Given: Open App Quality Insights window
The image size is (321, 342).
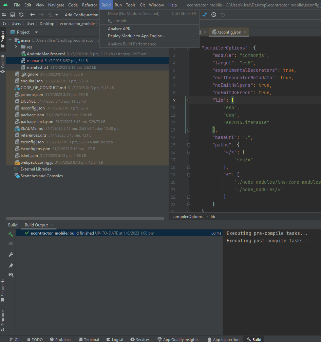Looking at the screenshot, I should click(x=178, y=339).
